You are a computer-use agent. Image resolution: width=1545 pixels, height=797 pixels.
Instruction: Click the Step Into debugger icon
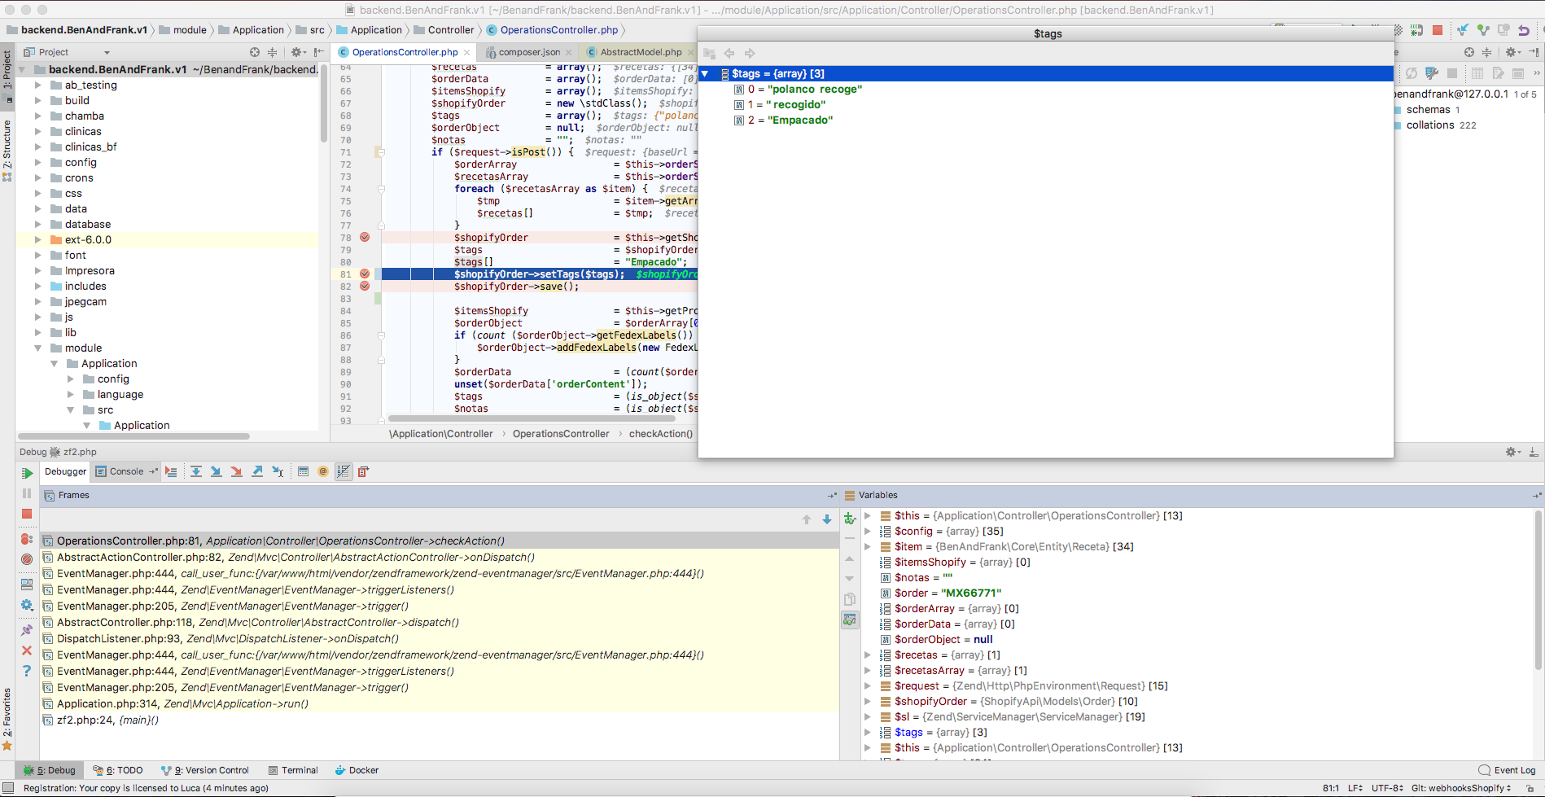coord(217,471)
